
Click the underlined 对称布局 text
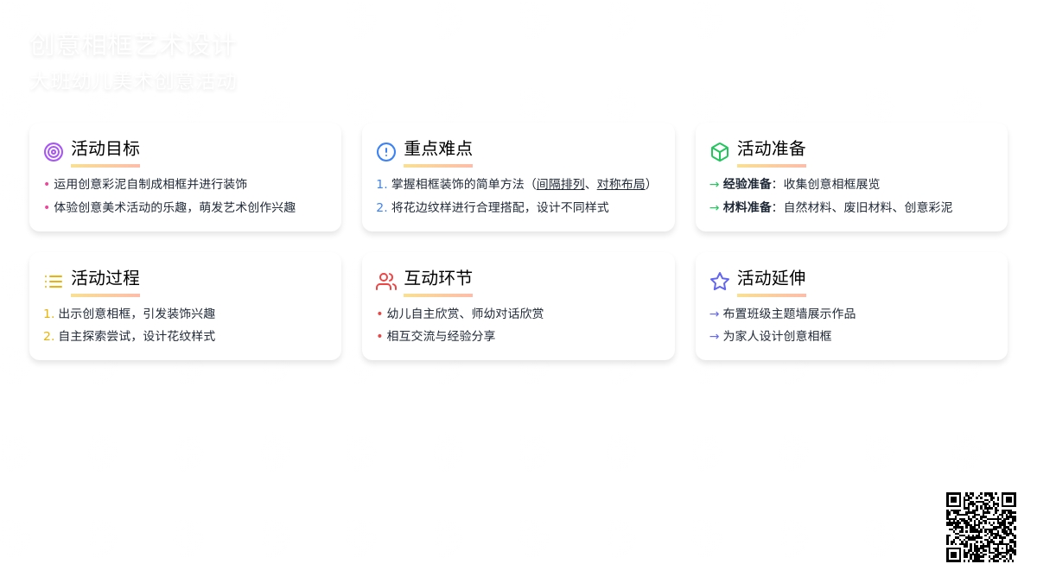[x=620, y=184]
